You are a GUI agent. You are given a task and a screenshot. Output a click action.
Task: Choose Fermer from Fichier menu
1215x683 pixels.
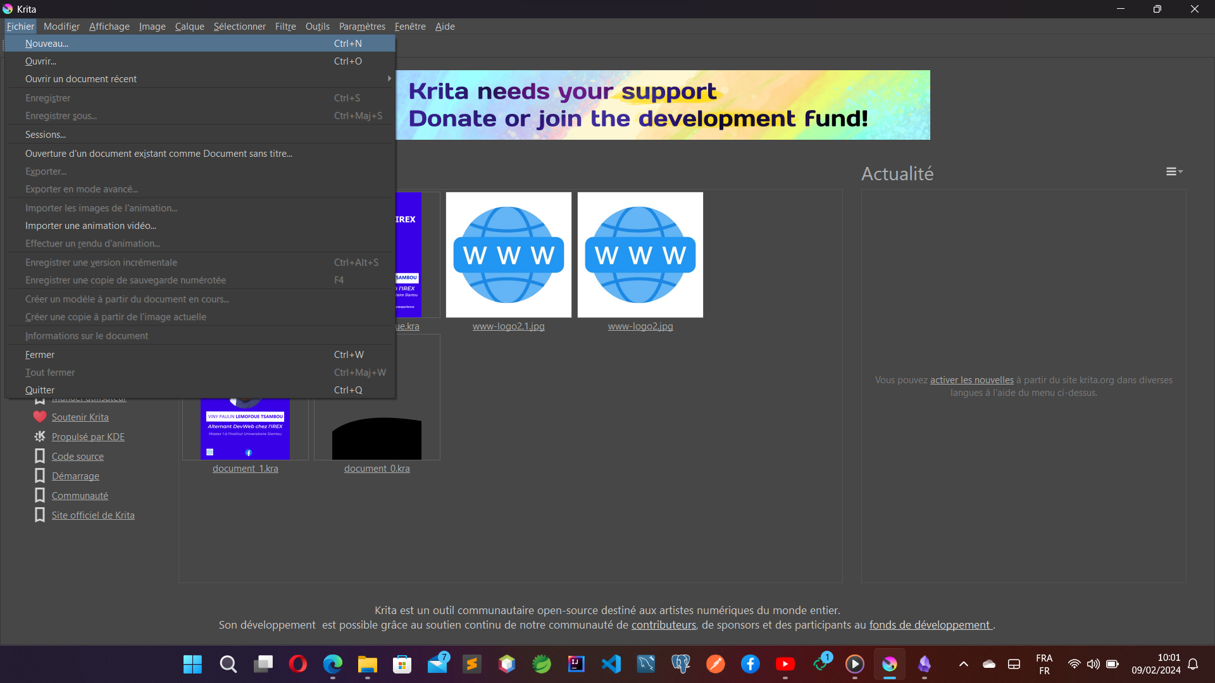[x=200, y=355]
